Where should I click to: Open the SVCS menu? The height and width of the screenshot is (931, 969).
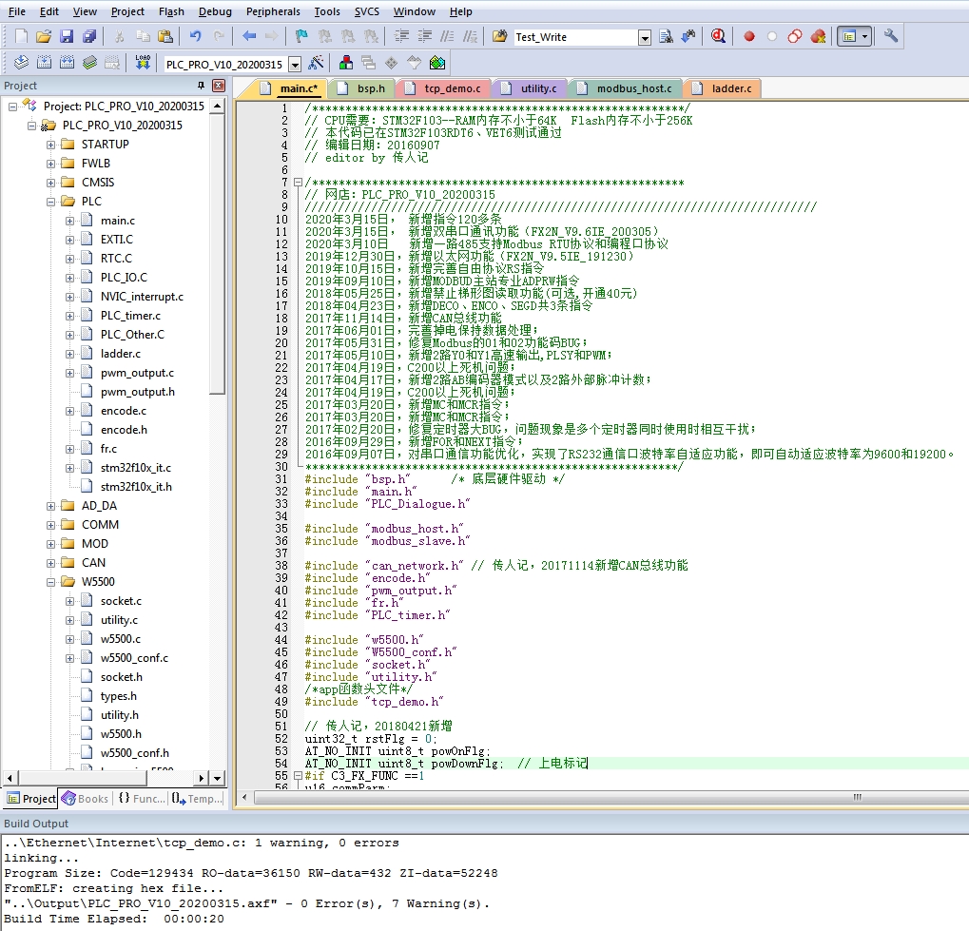click(366, 11)
